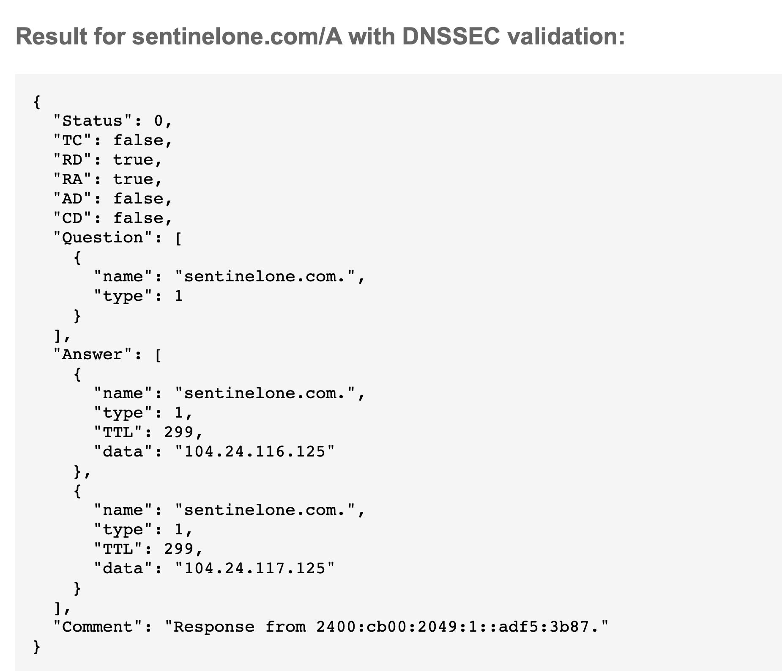
Task: Click the first answer's TTL 299 line
Action: click(148, 432)
